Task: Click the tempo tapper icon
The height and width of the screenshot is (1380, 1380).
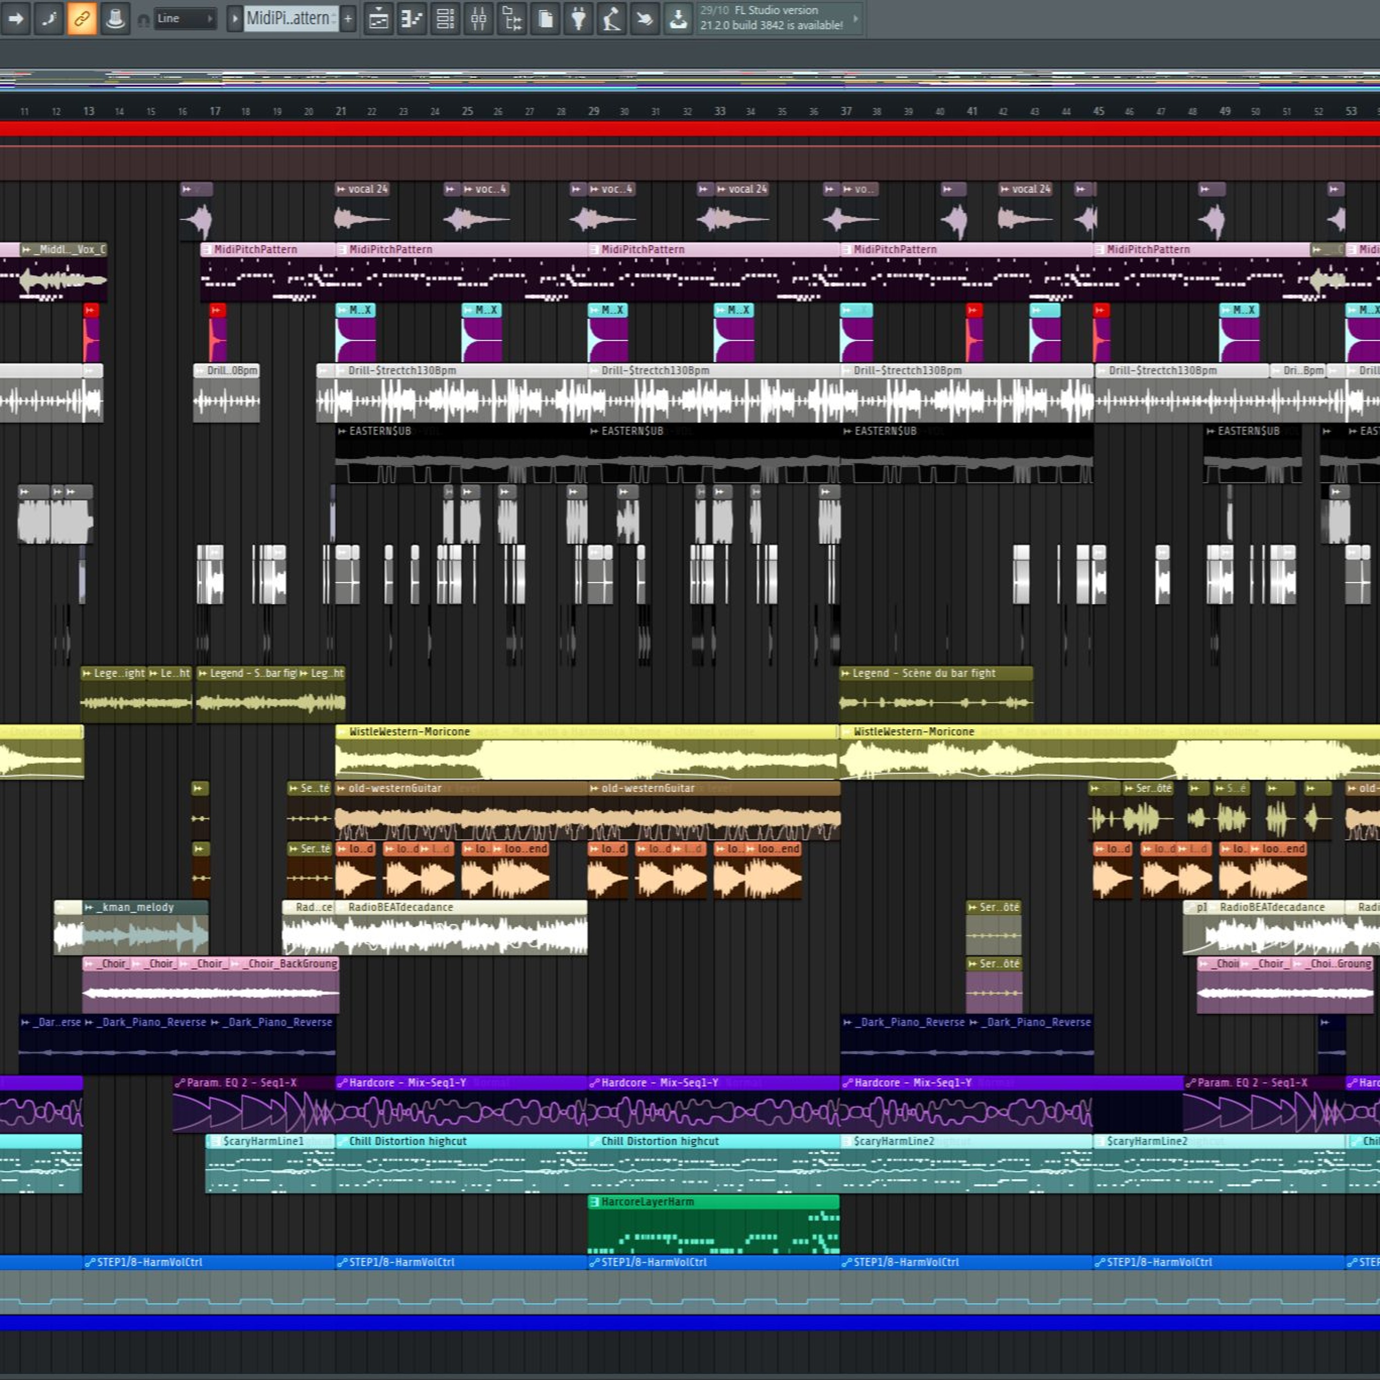Action: point(611,18)
